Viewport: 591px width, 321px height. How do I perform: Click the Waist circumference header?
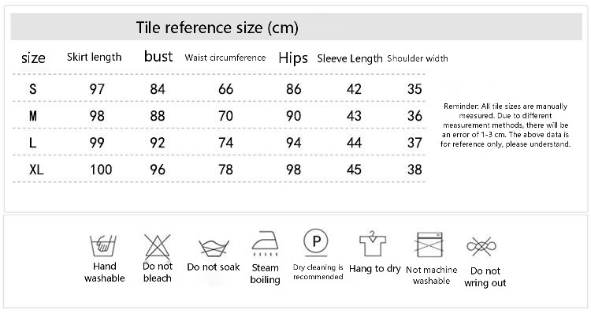tap(225, 58)
